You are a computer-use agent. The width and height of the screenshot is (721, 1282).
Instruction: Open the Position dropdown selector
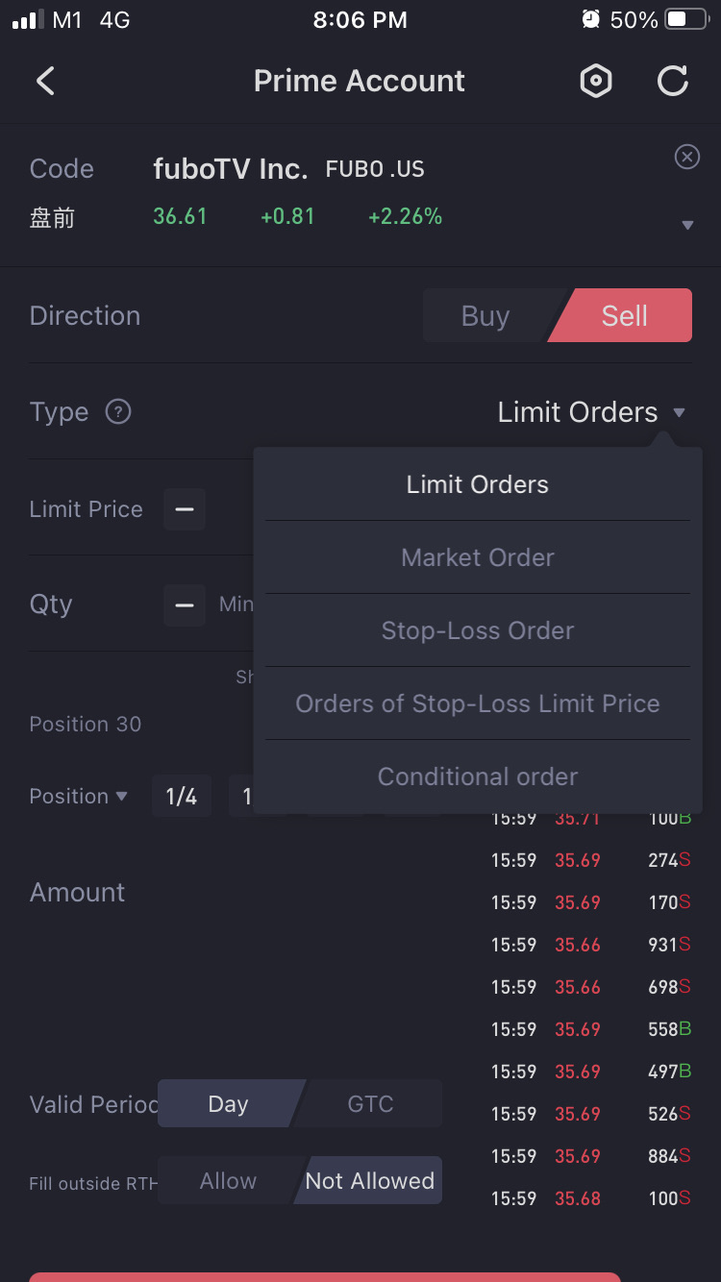(x=79, y=797)
